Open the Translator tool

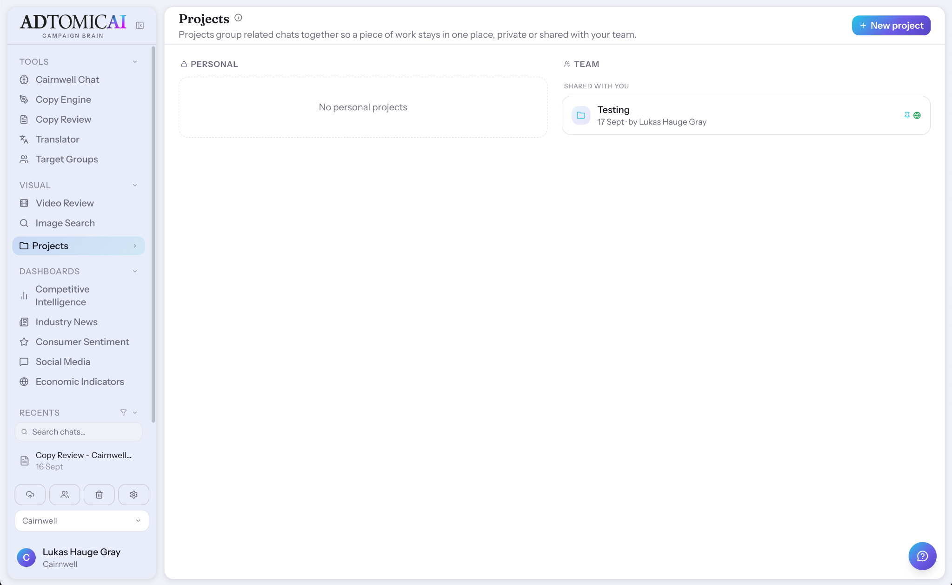pyautogui.click(x=79, y=140)
